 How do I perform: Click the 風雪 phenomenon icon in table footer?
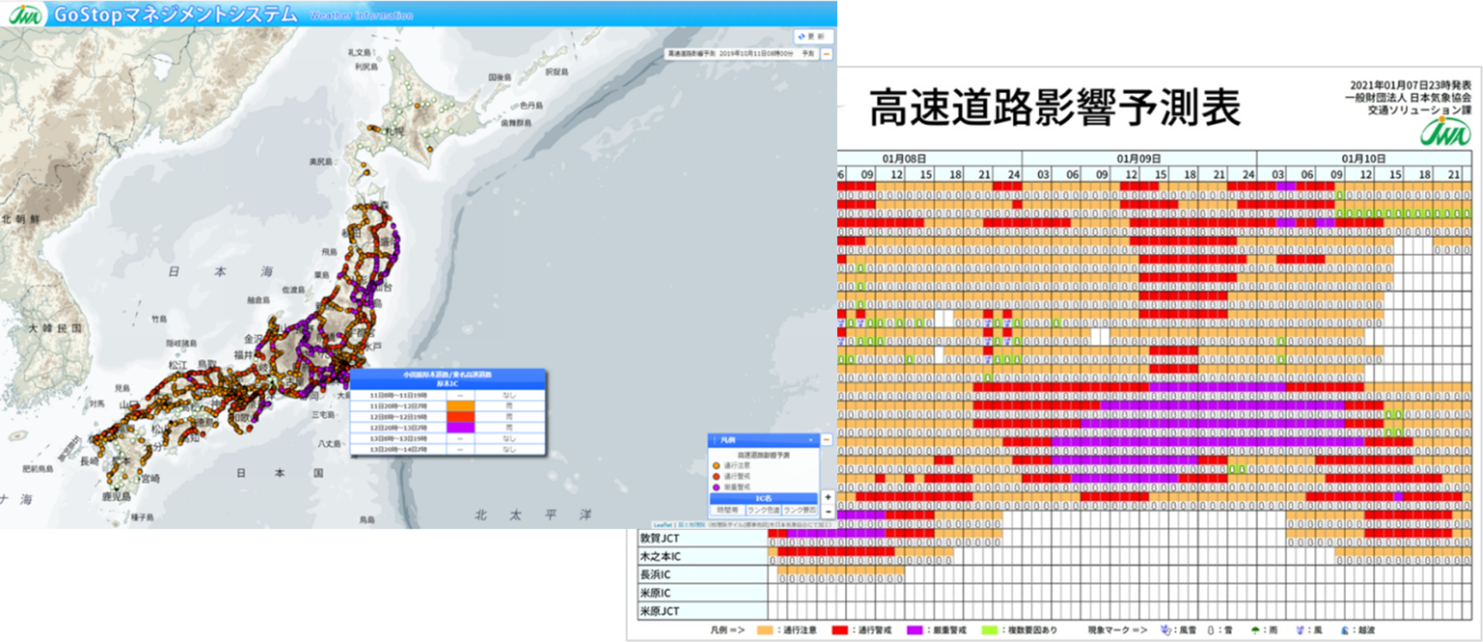1166,630
